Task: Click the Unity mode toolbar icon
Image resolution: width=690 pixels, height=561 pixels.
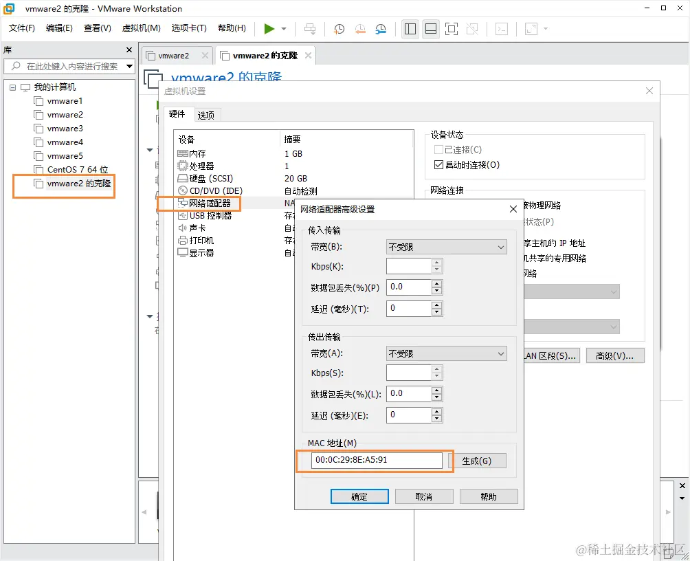Action: [x=472, y=29]
